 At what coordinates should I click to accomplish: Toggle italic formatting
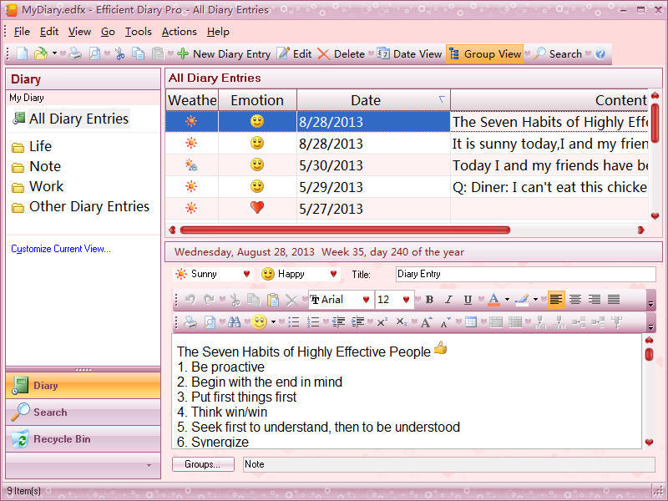(448, 300)
